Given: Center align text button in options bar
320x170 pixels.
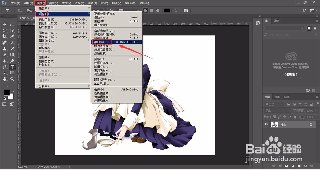Looking at the screenshot, I should (x=151, y=11).
